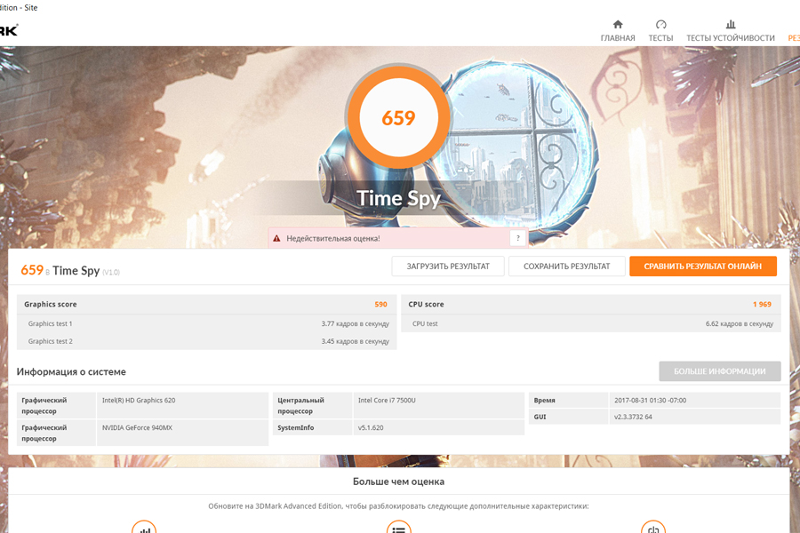This screenshot has height=533, width=800.
Task: Click the CPU score label
Action: [x=426, y=305]
